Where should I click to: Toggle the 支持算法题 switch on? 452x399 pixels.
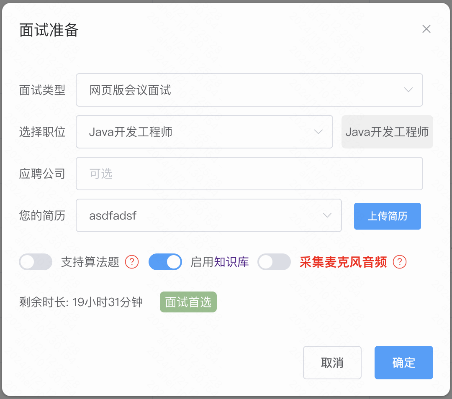pos(36,262)
